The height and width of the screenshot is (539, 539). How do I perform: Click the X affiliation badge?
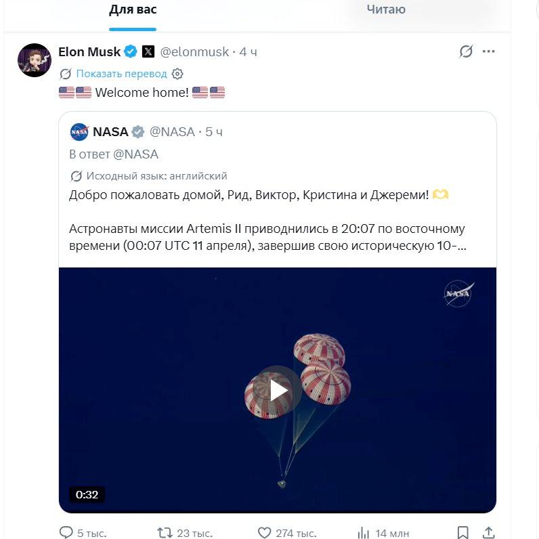pos(148,51)
